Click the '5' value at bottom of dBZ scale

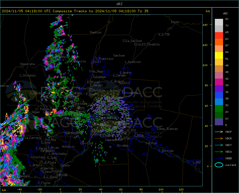click(226, 125)
